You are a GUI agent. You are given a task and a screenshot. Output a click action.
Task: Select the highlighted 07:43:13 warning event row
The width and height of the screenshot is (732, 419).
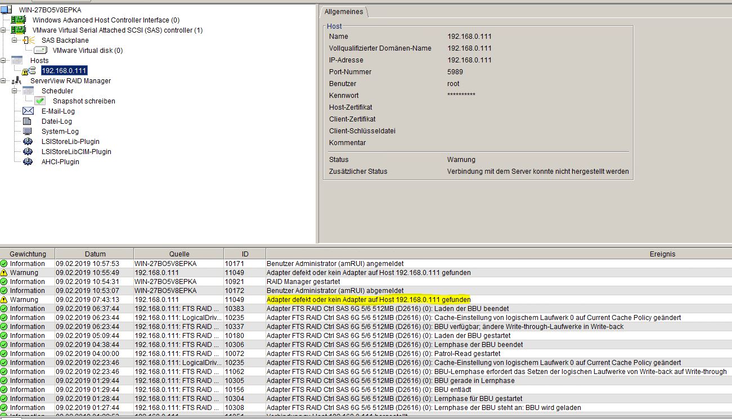pos(368,300)
